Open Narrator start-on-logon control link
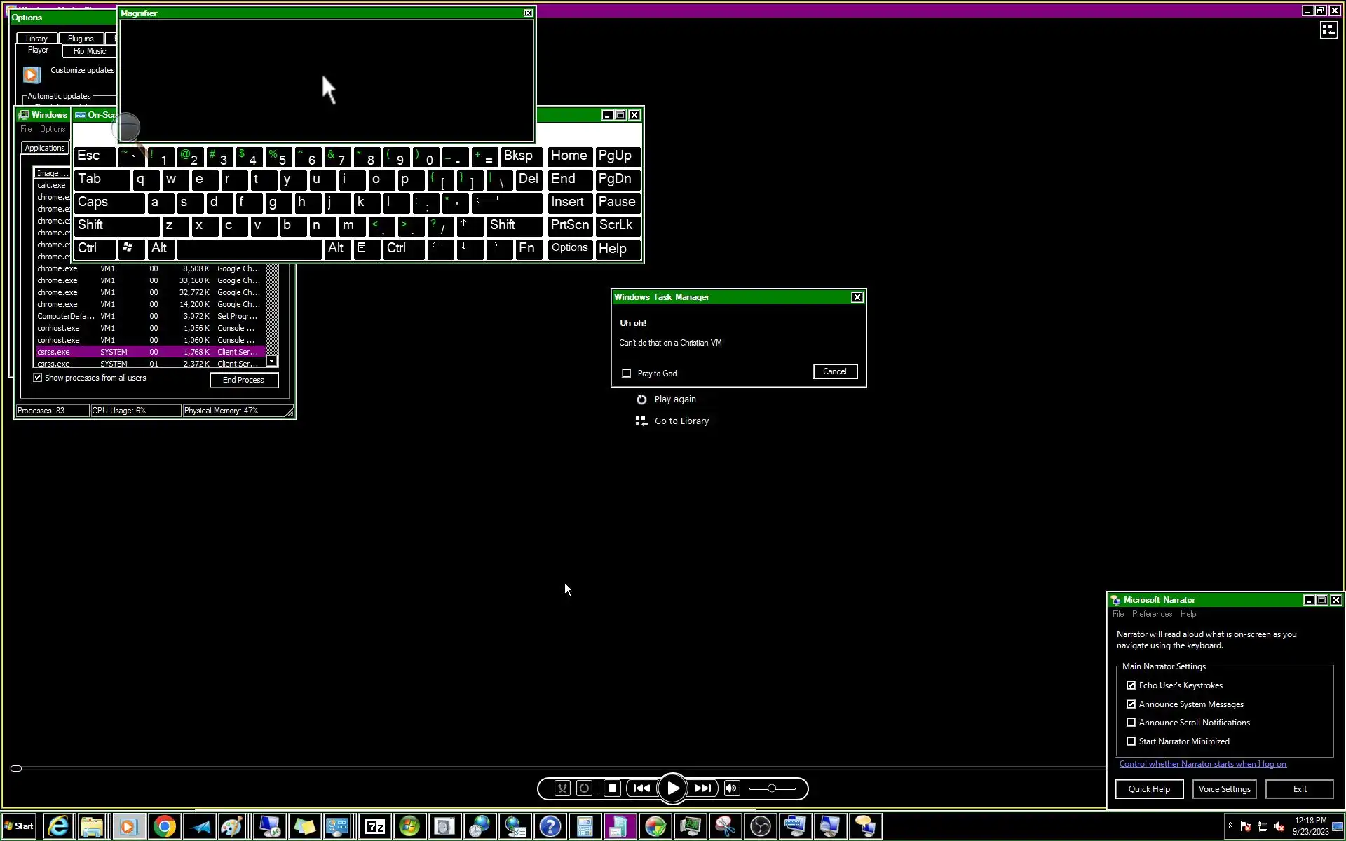This screenshot has width=1346, height=841. tap(1202, 764)
